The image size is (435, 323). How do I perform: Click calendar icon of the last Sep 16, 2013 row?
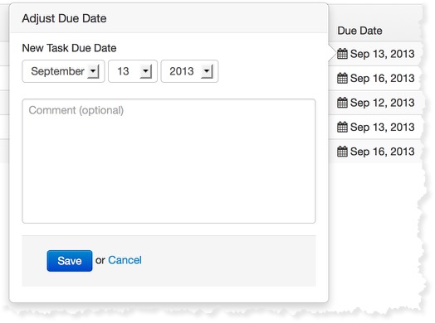coord(342,152)
